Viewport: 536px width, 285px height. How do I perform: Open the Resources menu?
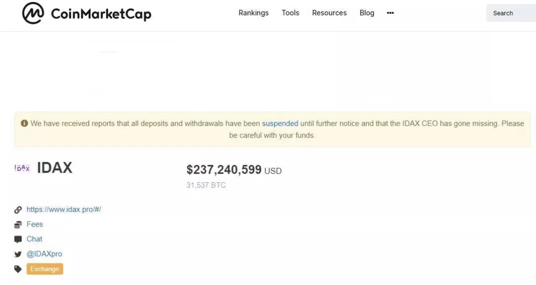[x=329, y=13]
